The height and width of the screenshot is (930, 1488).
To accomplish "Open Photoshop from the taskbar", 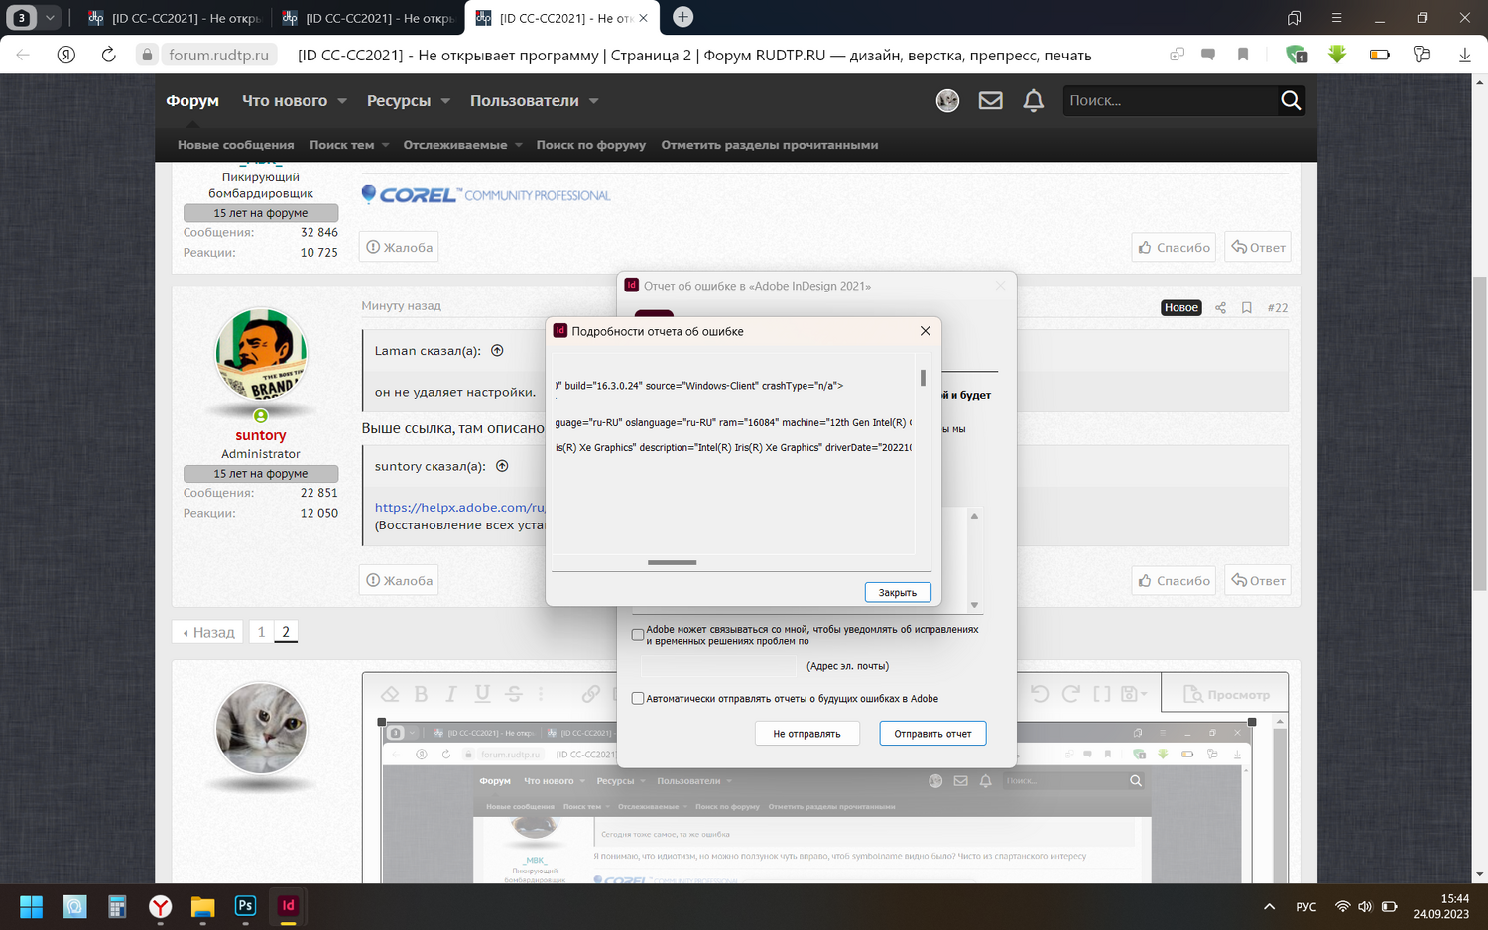I will coord(245,905).
